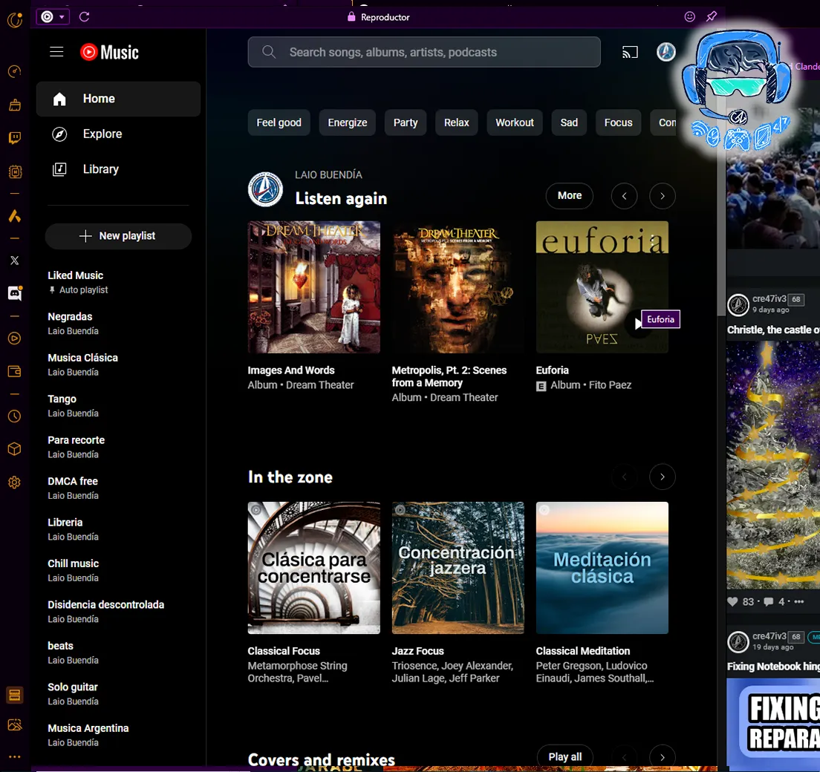Click the panel's vertical scrollbar
This screenshot has width=820, height=772.
[x=721, y=209]
